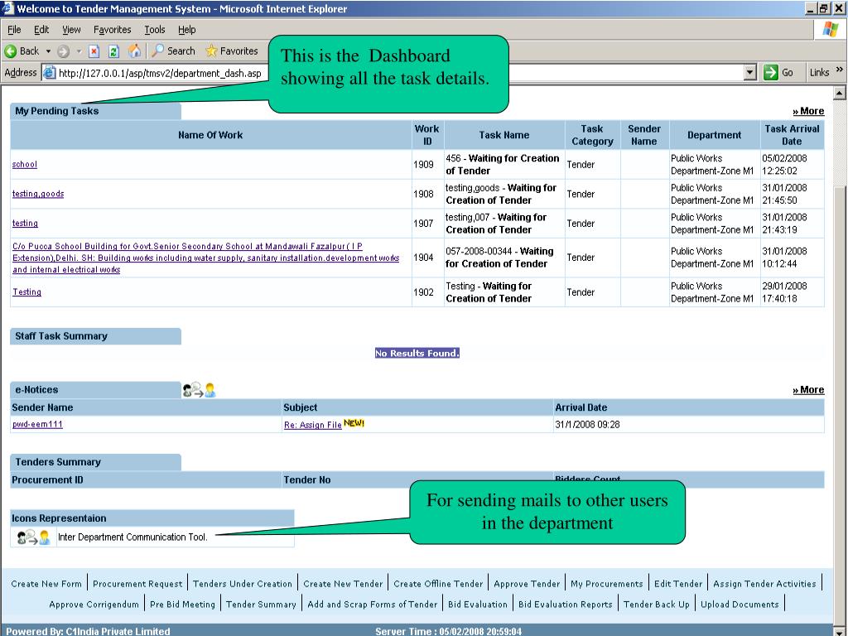Click the e-Notices communication tool icon
Image resolution: width=848 pixels, height=636 pixels.
[x=199, y=389]
